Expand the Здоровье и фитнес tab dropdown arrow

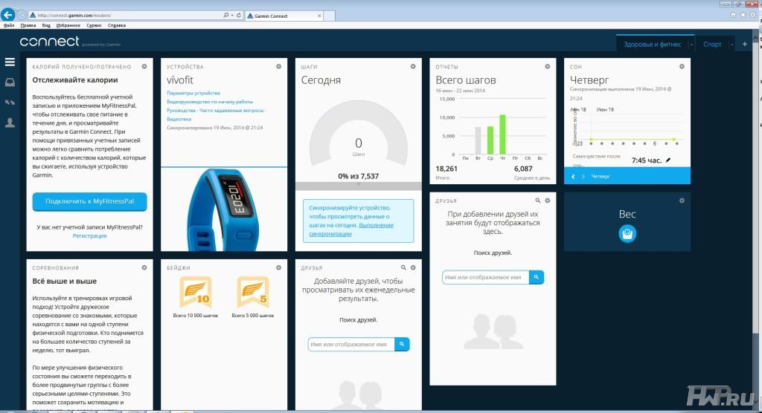(691, 45)
